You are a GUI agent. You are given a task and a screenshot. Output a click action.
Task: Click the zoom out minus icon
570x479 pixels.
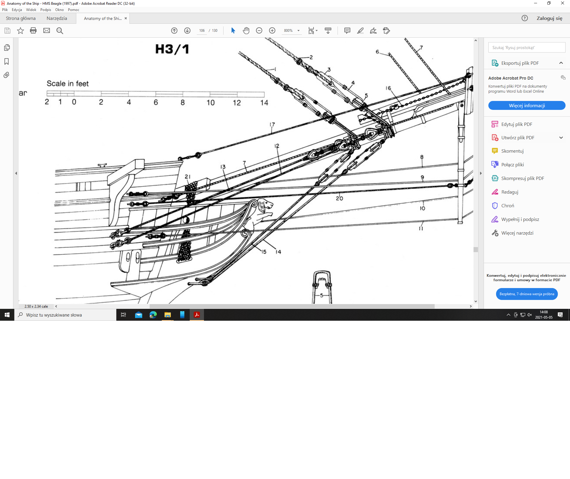(259, 31)
